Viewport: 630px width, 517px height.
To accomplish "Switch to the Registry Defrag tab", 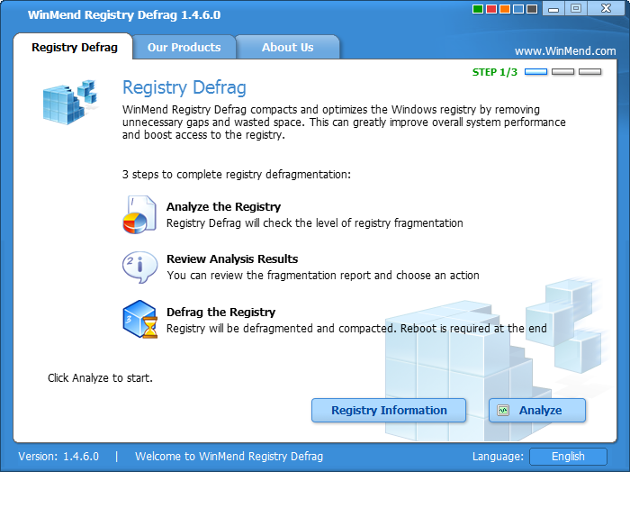I will (x=74, y=47).
